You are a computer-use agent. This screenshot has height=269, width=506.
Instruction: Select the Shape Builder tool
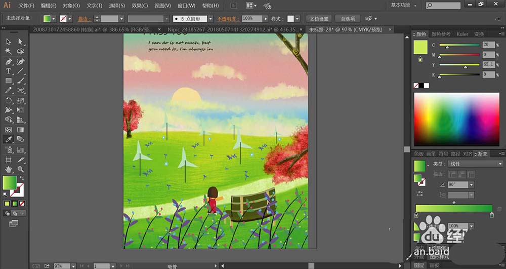pos(9,120)
